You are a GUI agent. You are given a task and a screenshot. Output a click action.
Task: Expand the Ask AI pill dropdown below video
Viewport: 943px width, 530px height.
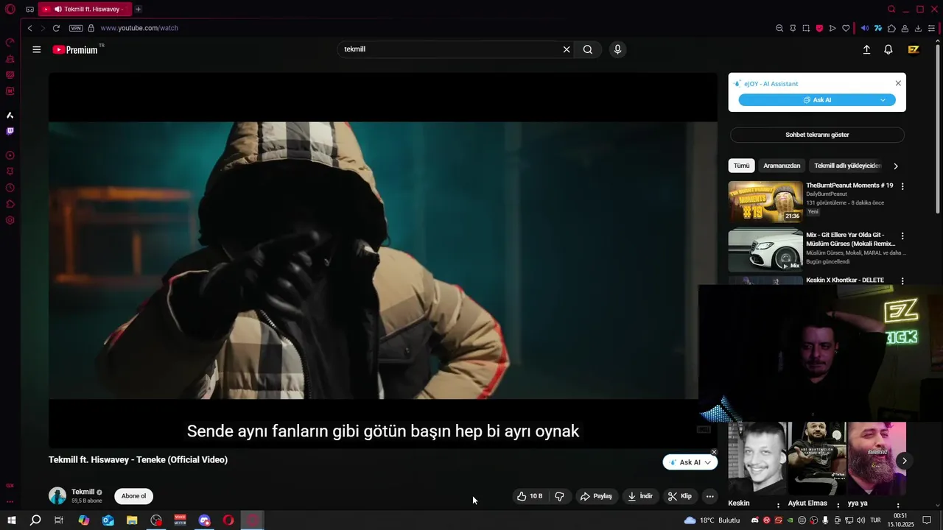708,462
